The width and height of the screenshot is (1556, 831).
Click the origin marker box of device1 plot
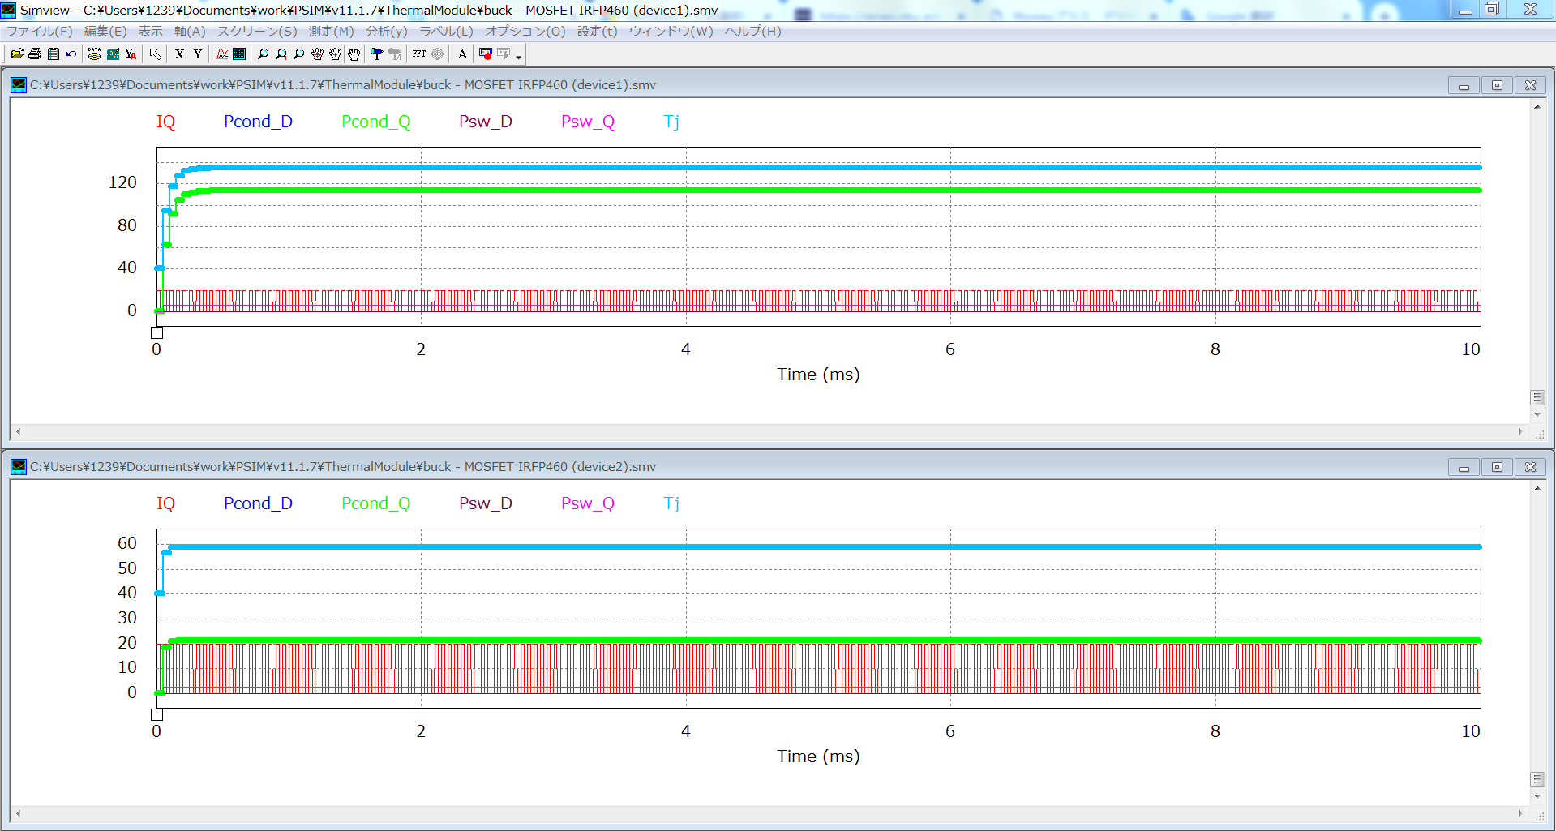157,332
